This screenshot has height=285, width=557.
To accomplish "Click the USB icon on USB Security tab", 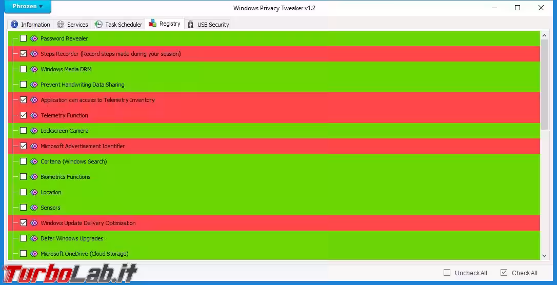I will coord(191,24).
